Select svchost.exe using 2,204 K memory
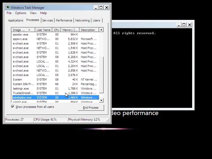The height and width of the screenshot is (159, 212). [x=56, y=66]
